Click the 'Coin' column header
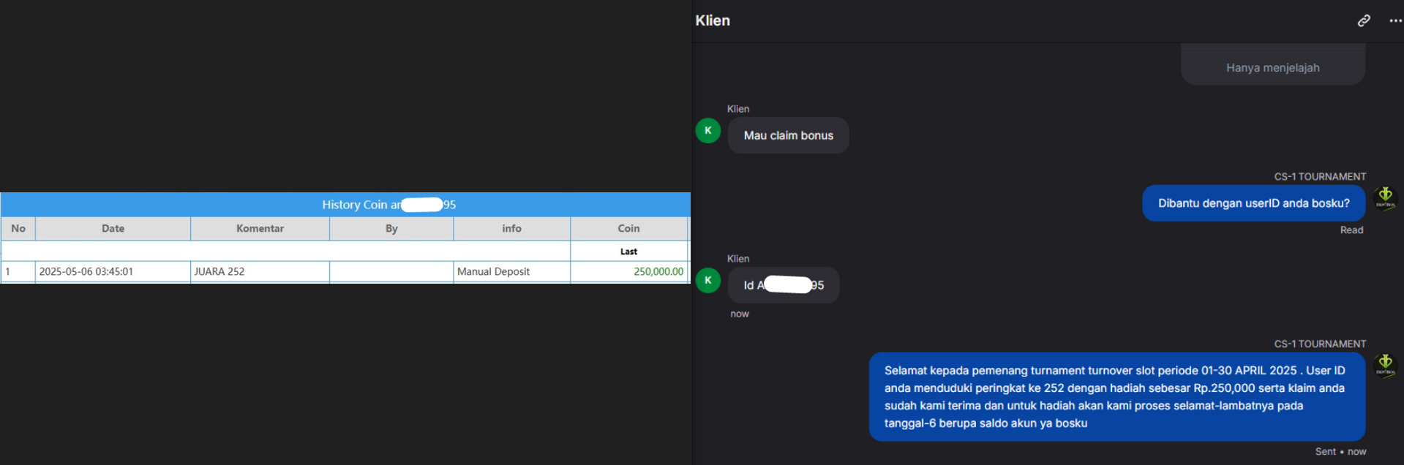Image resolution: width=1404 pixels, height=465 pixels. pyautogui.click(x=628, y=229)
